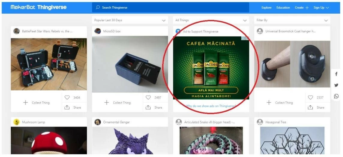Click AFLĂ MAI MULT button in ad
Image resolution: width=343 pixels, height=157 pixels.
(x=211, y=90)
